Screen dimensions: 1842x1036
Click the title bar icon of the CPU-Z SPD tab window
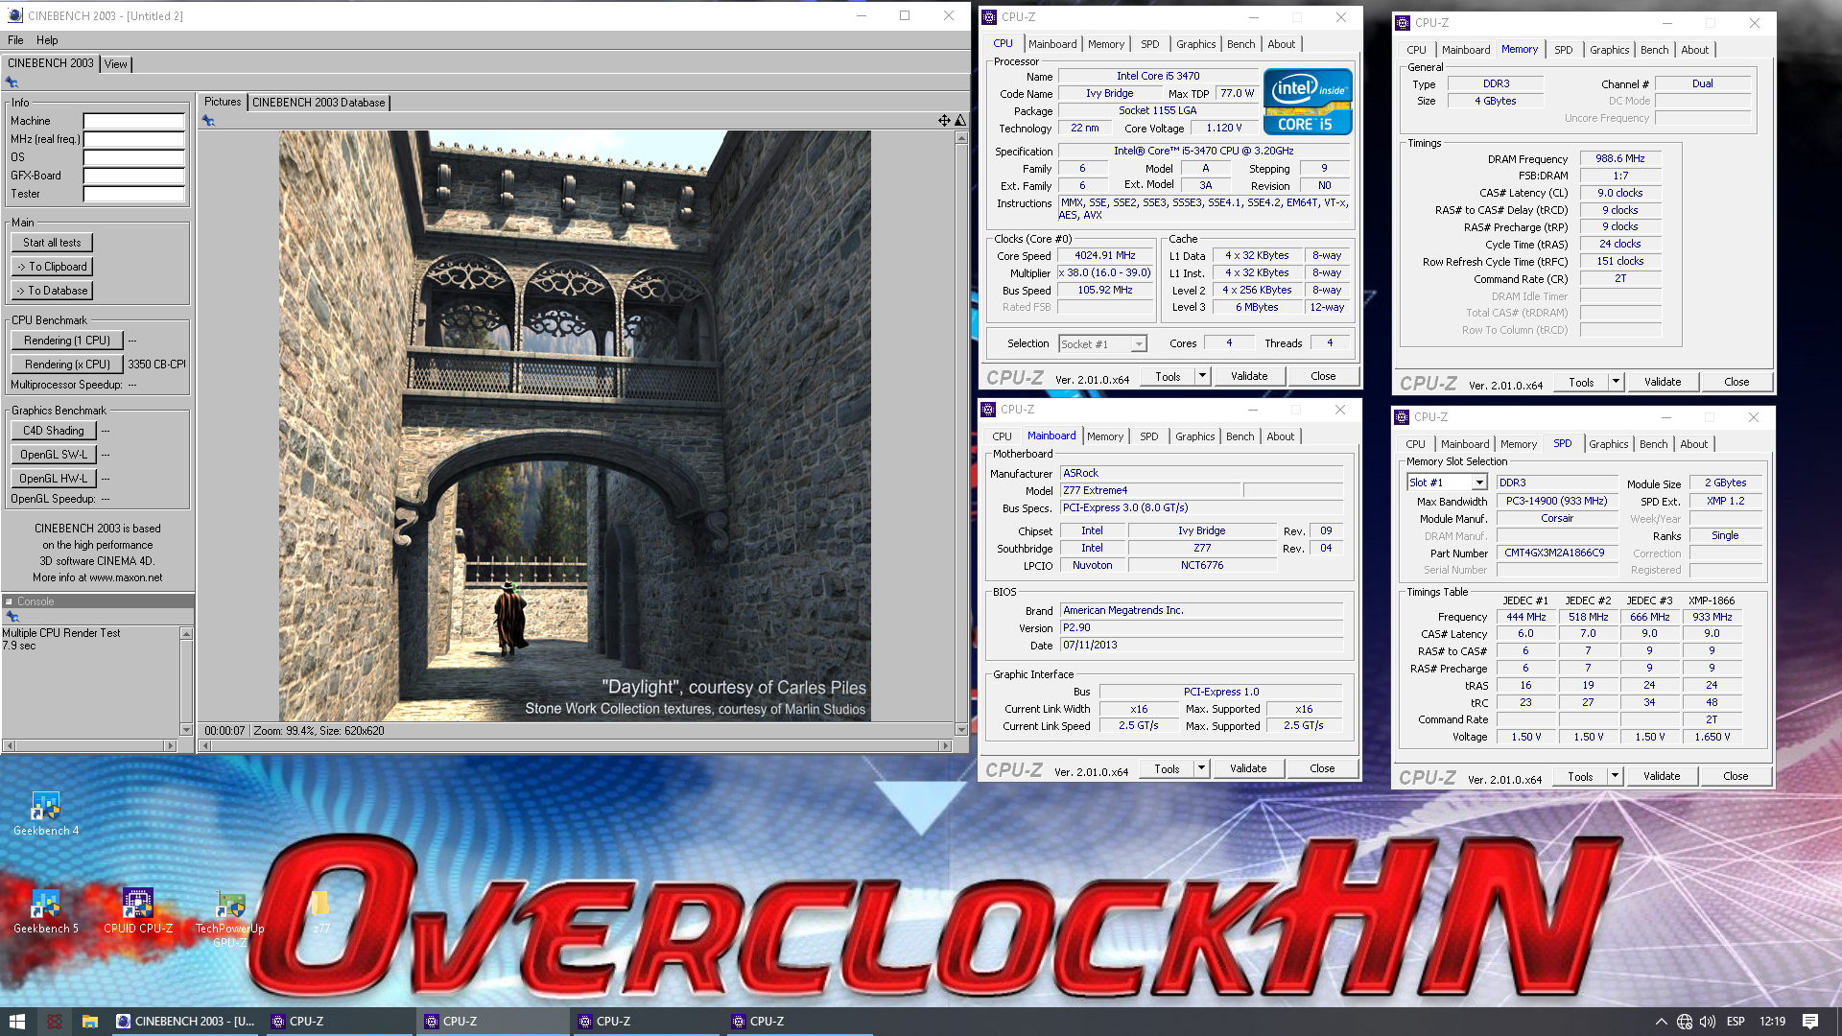point(1402,417)
